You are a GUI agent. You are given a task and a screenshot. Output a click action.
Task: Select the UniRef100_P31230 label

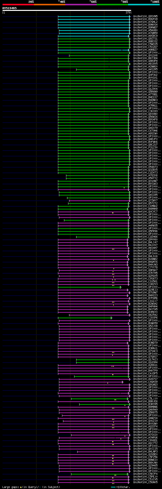point(145,148)
